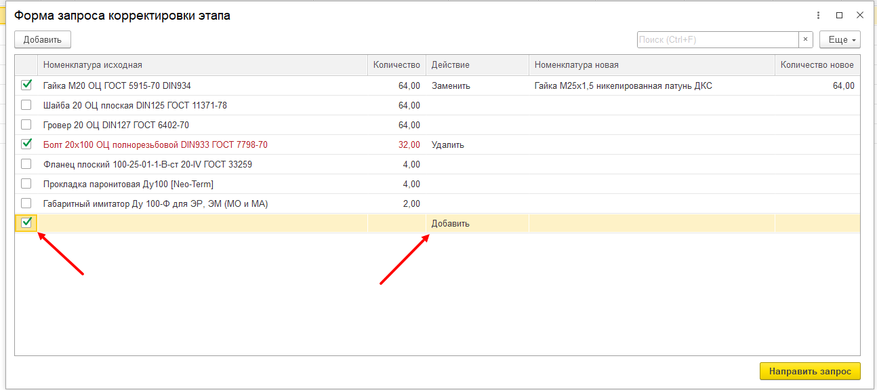Click the Номенклатура новая column header
The height and width of the screenshot is (390, 877).
652,65
